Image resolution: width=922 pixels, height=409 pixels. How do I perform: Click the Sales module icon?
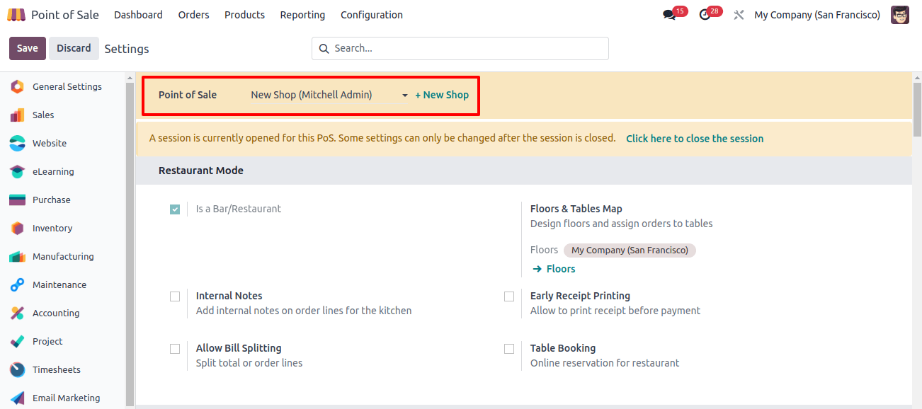[x=18, y=115]
